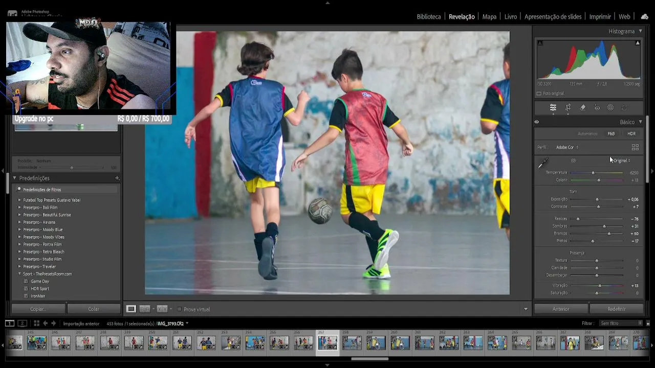Open the Mapa module

click(x=489, y=16)
